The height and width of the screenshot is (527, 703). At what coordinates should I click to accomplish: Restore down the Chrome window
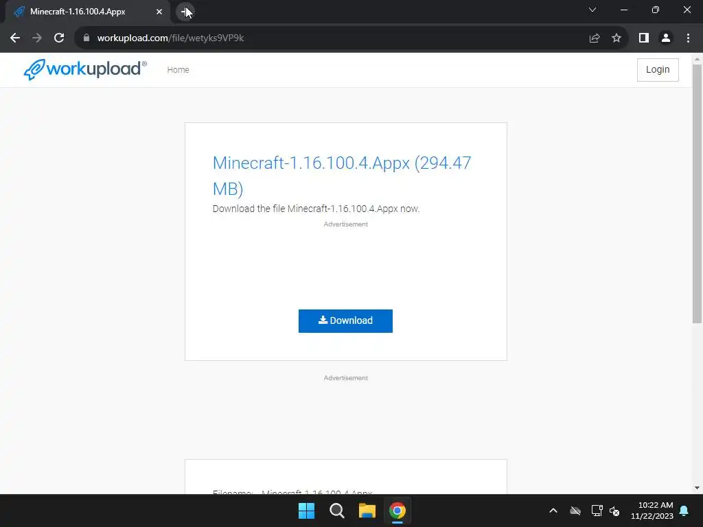coord(656,10)
